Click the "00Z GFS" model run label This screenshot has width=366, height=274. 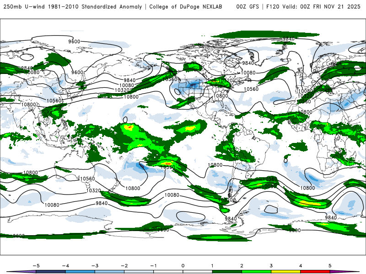coord(248,6)
